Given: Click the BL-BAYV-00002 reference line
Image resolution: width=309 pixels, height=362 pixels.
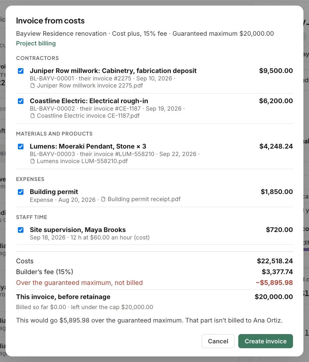Looking at the screenshot, I should (x=107, y=109).
